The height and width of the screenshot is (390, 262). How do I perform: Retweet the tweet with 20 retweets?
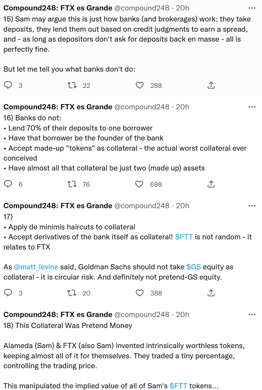click(72, 293)
